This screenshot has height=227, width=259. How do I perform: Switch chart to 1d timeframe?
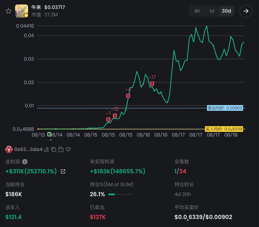pos(212,11)
